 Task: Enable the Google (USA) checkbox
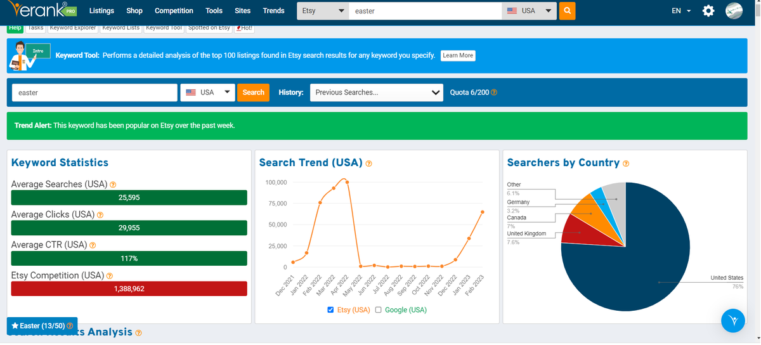[379, 309]
